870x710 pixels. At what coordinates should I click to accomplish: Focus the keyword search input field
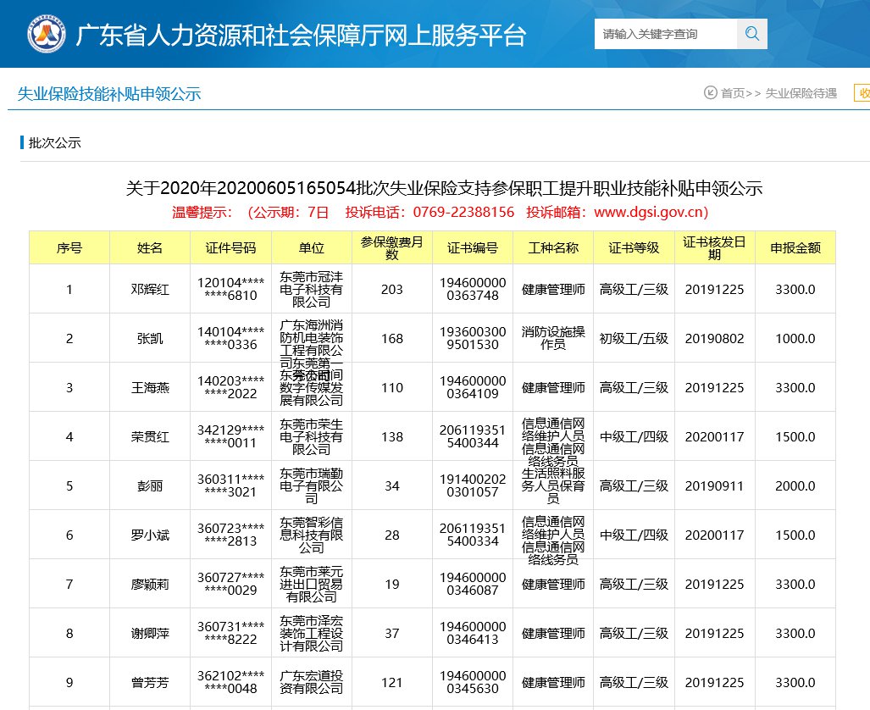(665, 34)
